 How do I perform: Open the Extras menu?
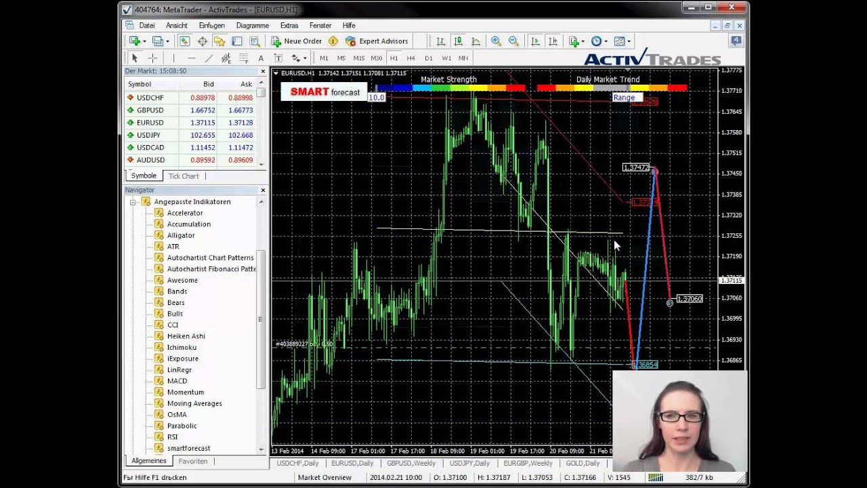tap(289, 26)
